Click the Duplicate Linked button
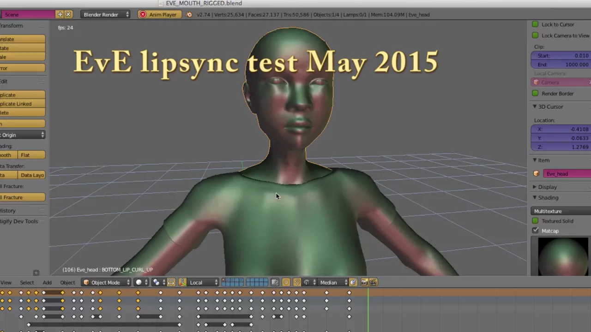This screenshot has width=591, height=332. click(23, 104)
